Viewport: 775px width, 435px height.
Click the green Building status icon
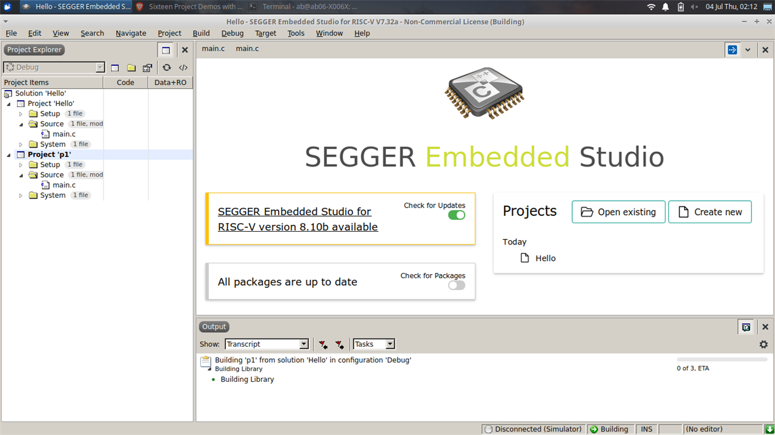click(595, 429)
